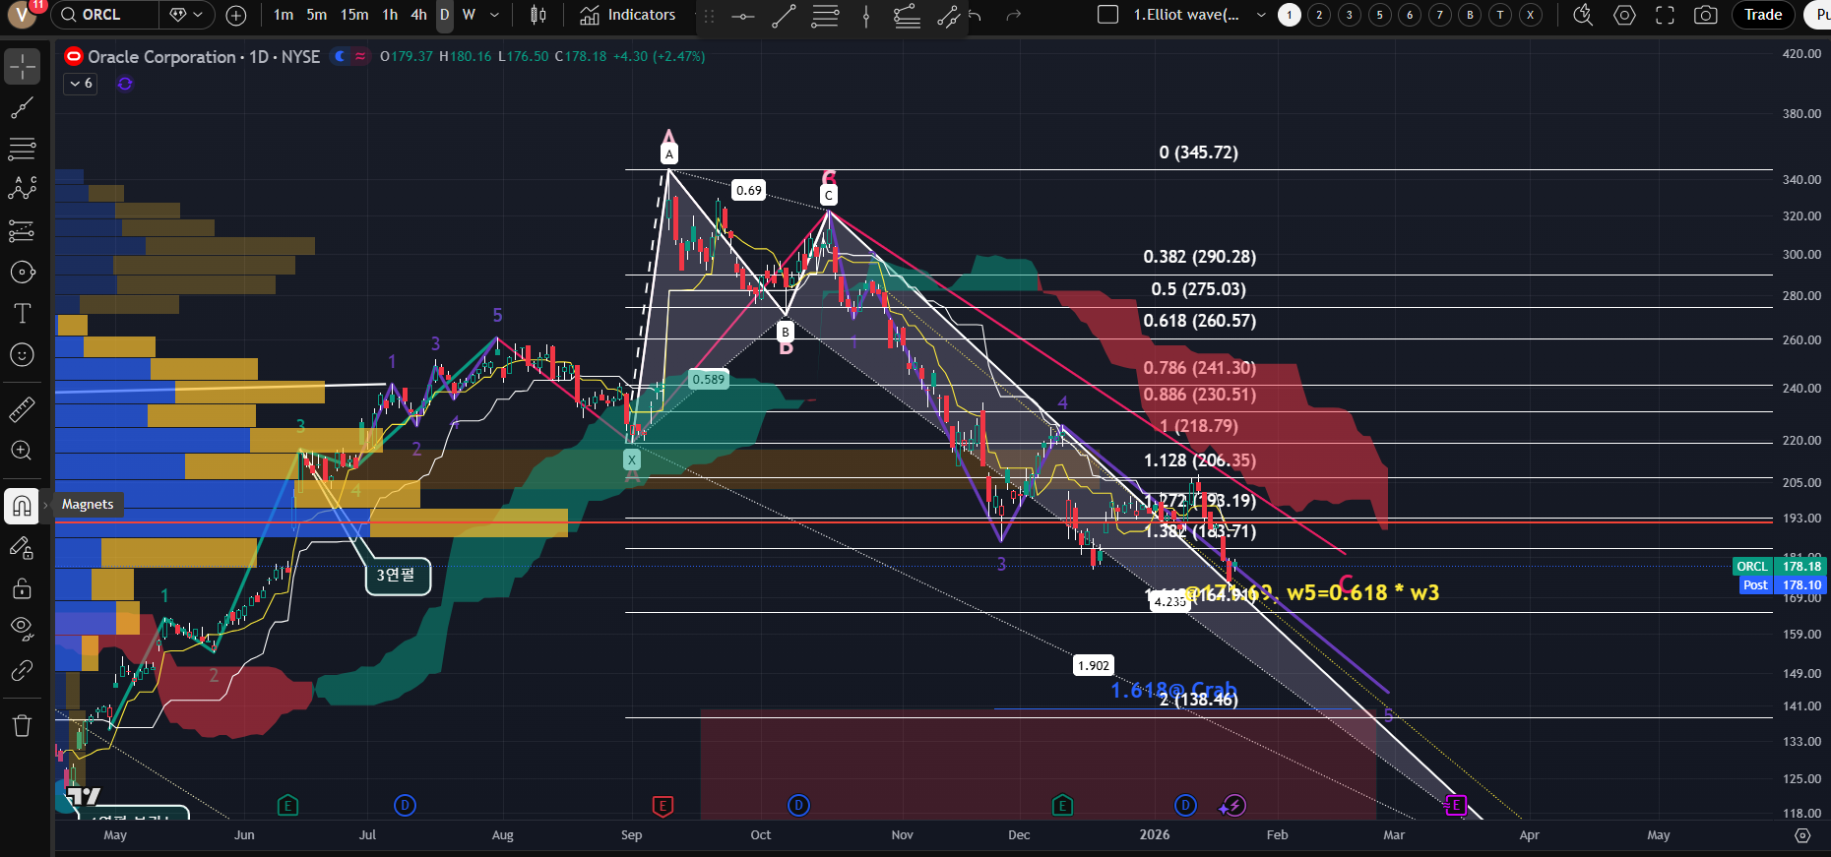Enter fullscreen mode

pyautogui.click(x=1665, y=15)
